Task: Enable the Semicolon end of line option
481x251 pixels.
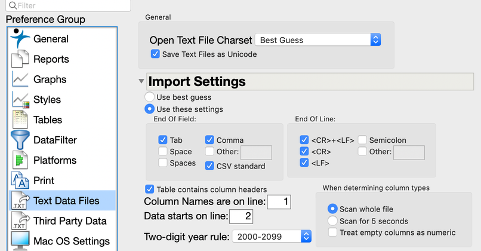Action: tap(362, 140)
